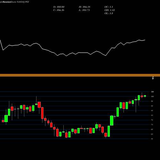Click the 102 price axis label
The width and height of the screenshot is (160, 160).
tap(152, 96)
